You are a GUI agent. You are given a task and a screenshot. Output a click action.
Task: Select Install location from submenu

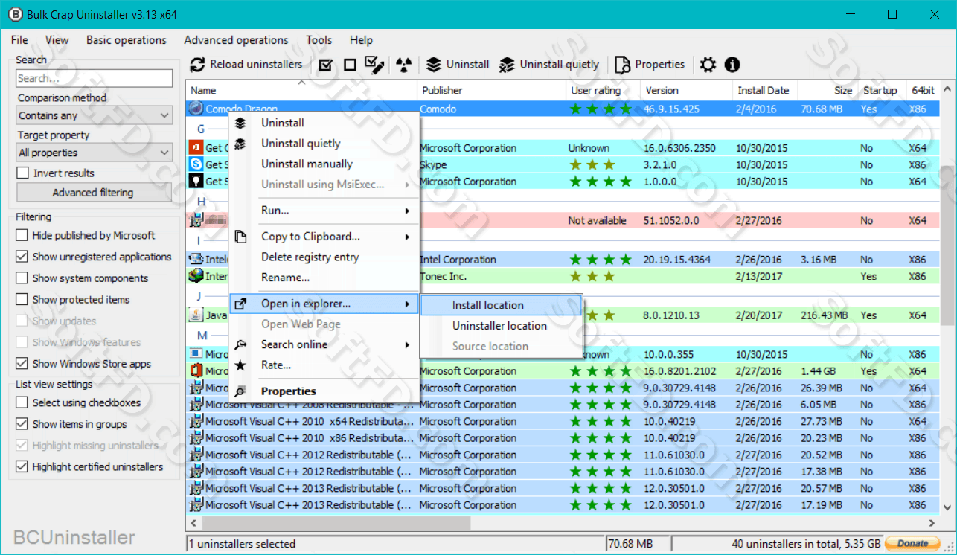(501, 305)
